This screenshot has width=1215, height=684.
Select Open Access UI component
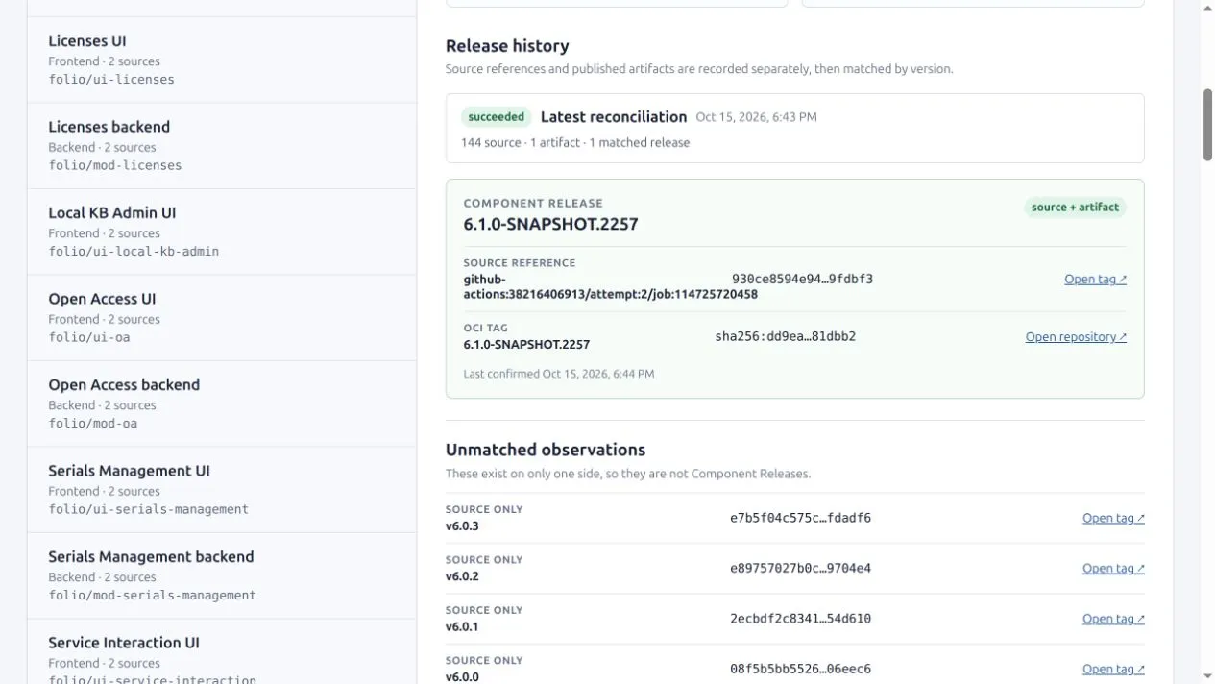tap(222, 318)
